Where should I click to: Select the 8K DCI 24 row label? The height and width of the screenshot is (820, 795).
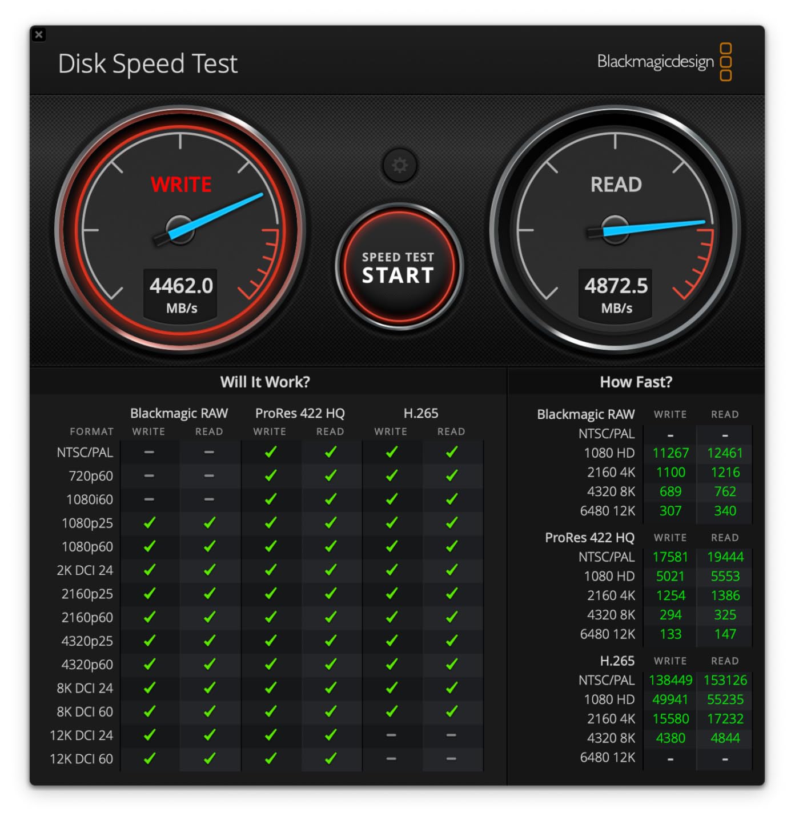85,688
